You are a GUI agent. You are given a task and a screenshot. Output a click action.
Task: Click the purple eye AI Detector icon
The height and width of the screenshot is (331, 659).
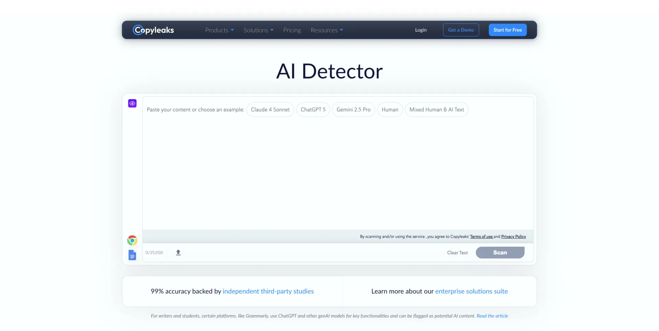[132, 103]
